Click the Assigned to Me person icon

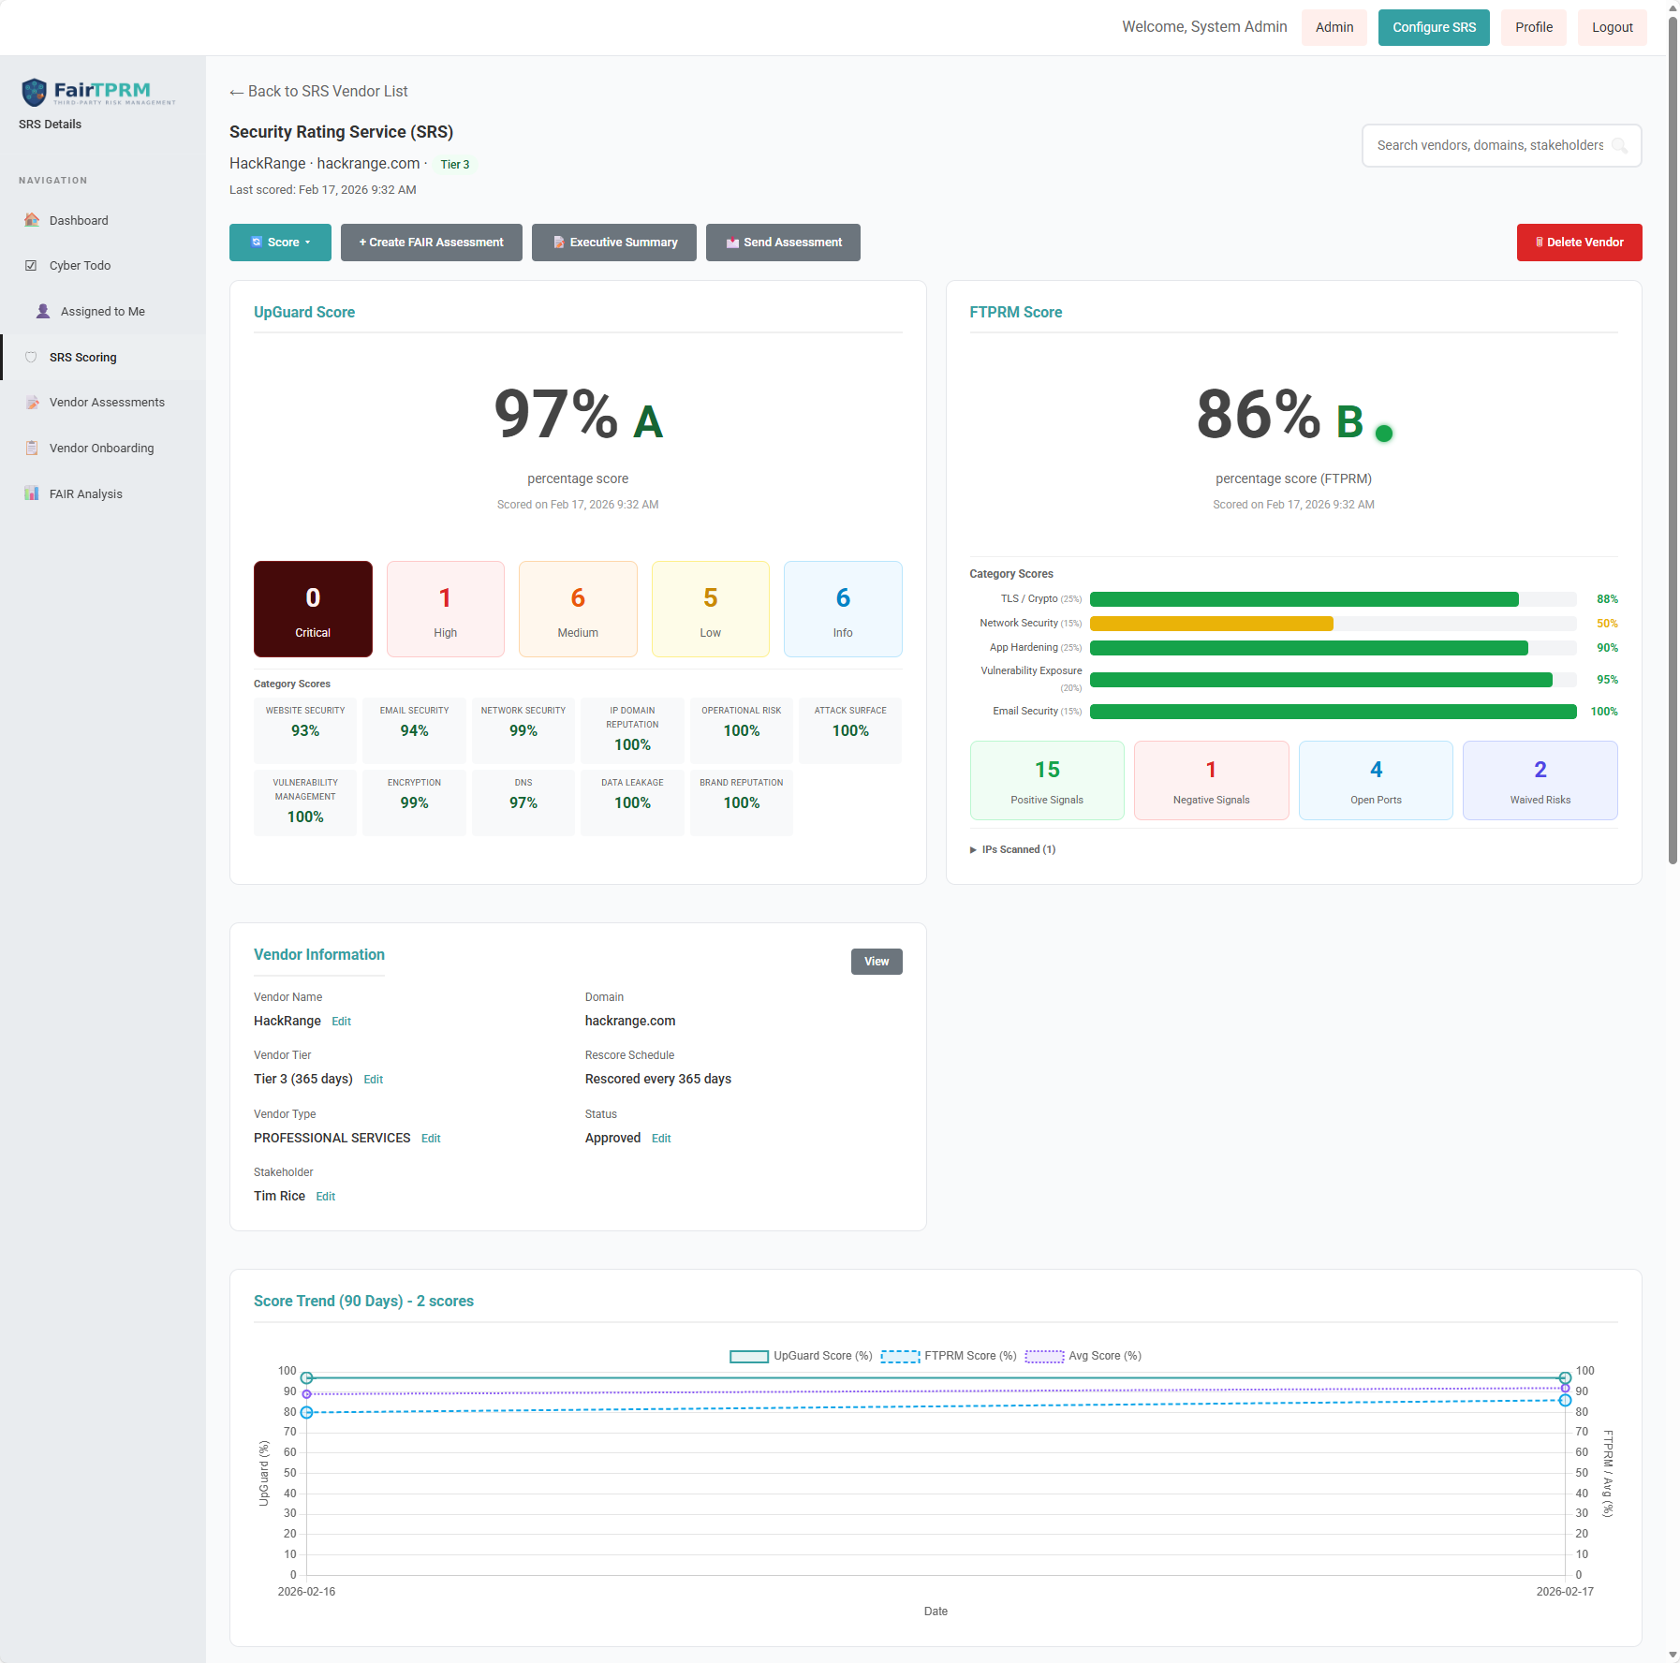43,311
